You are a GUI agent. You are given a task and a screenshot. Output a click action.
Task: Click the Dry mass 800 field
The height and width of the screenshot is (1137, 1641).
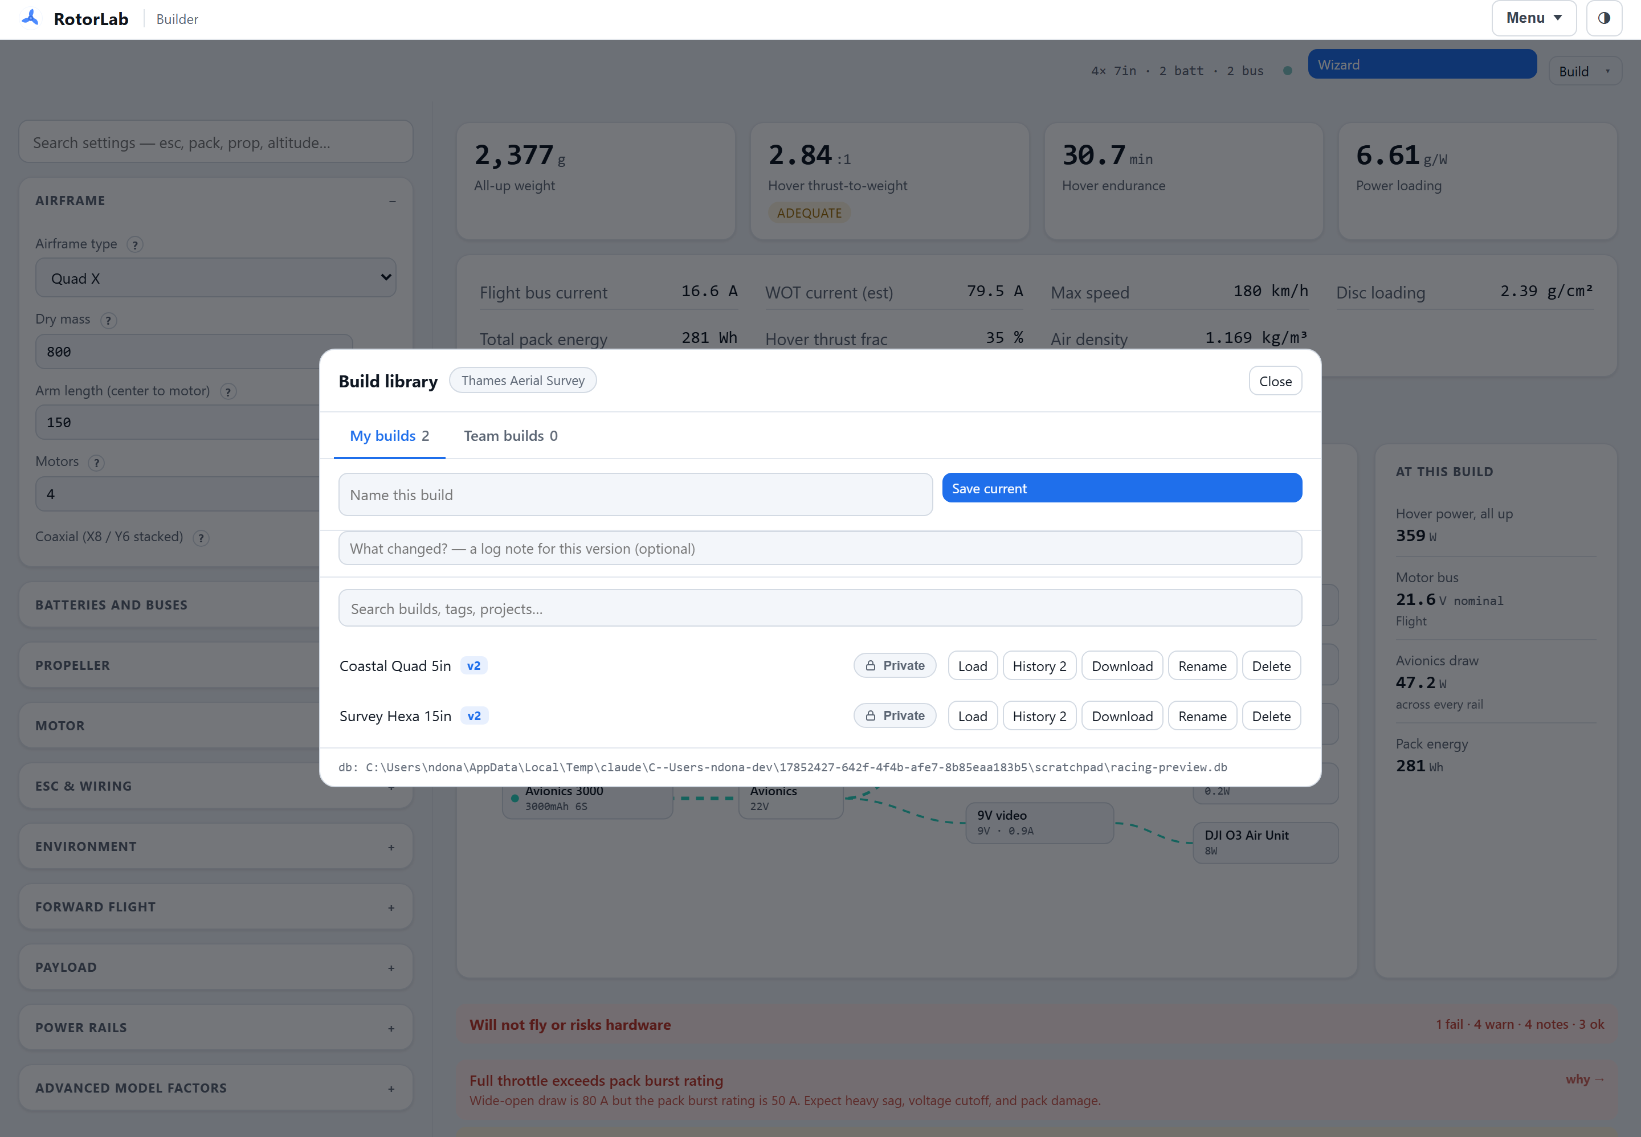coord(194,351)
